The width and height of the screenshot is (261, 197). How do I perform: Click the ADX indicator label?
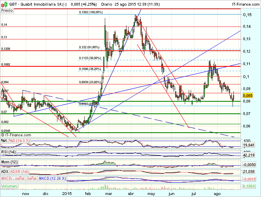pyautogui.click(x=5, y=172)
